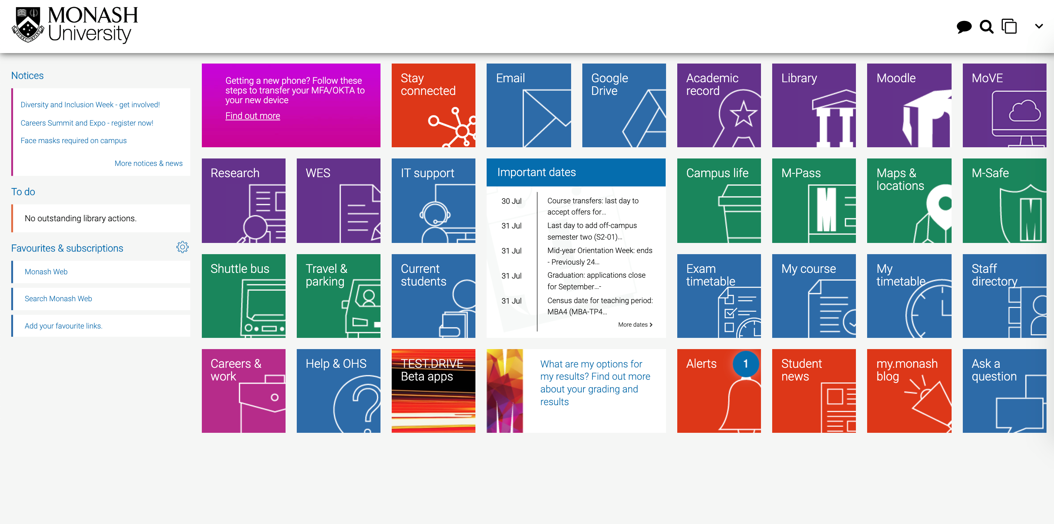Screen dimensions: 1054x524
Task: Open the Ask a question tile
Action: (1005, 391)
